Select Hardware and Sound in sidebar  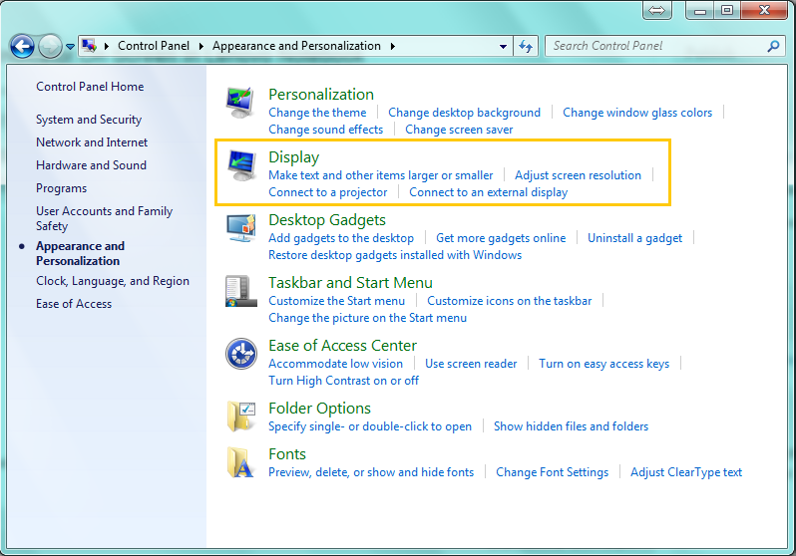(x=91, y=165)
